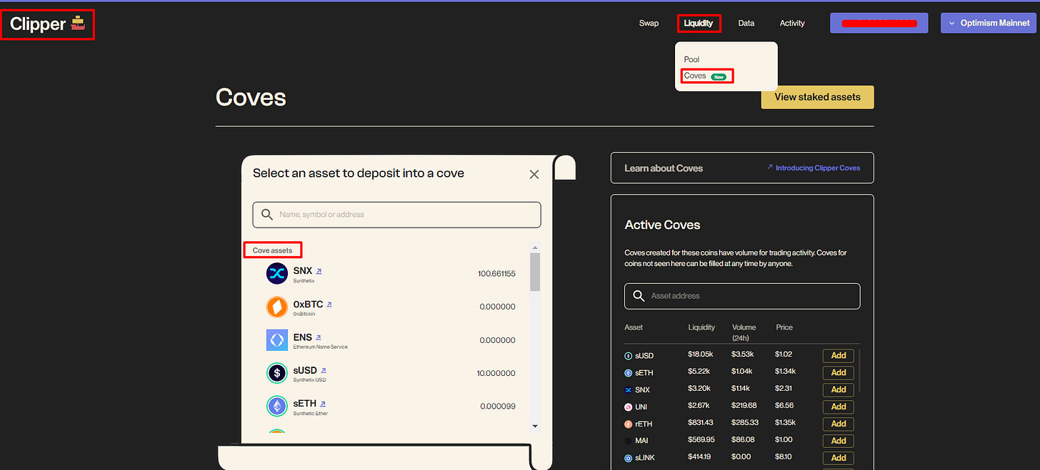Click the Learn about Coves heading
The height and width of the screenshot is (470, 1040).
[x=664, y=168]
